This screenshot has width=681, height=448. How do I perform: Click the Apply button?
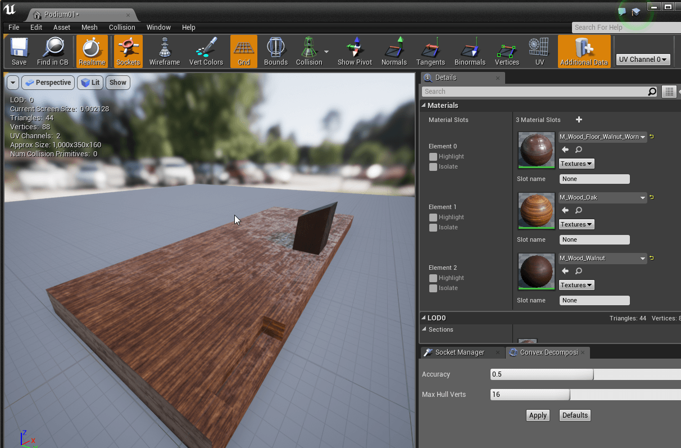tap(538, 415)
